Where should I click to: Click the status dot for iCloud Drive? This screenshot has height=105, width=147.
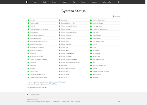(60, 41)
